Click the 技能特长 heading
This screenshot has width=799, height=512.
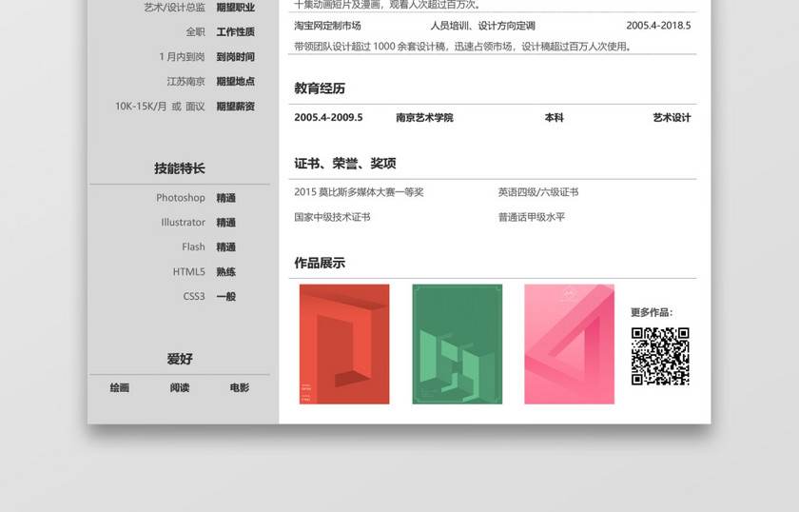pyautogui.click(x=180, y=168)
